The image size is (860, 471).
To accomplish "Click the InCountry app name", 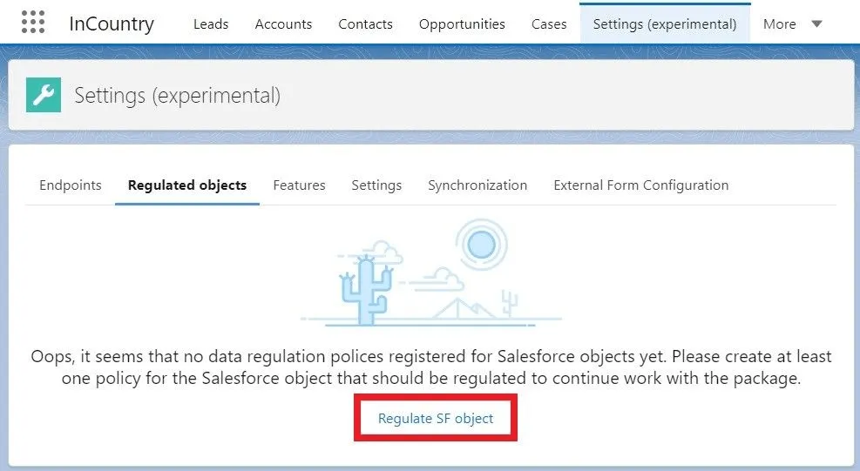I will (112, 24).
